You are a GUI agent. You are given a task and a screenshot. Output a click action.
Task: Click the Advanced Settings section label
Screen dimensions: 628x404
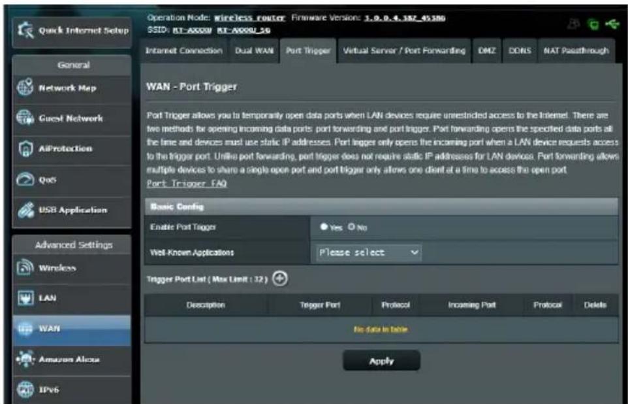coord(73,245)
